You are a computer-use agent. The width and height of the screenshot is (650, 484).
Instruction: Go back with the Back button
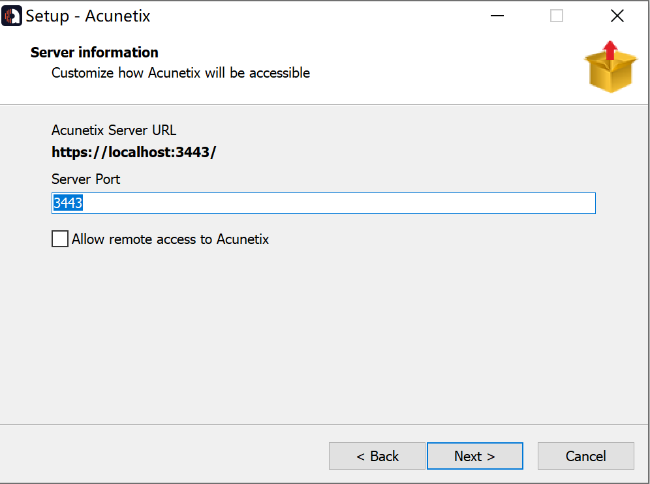377,456
